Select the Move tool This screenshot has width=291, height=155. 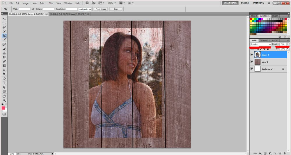4,19
